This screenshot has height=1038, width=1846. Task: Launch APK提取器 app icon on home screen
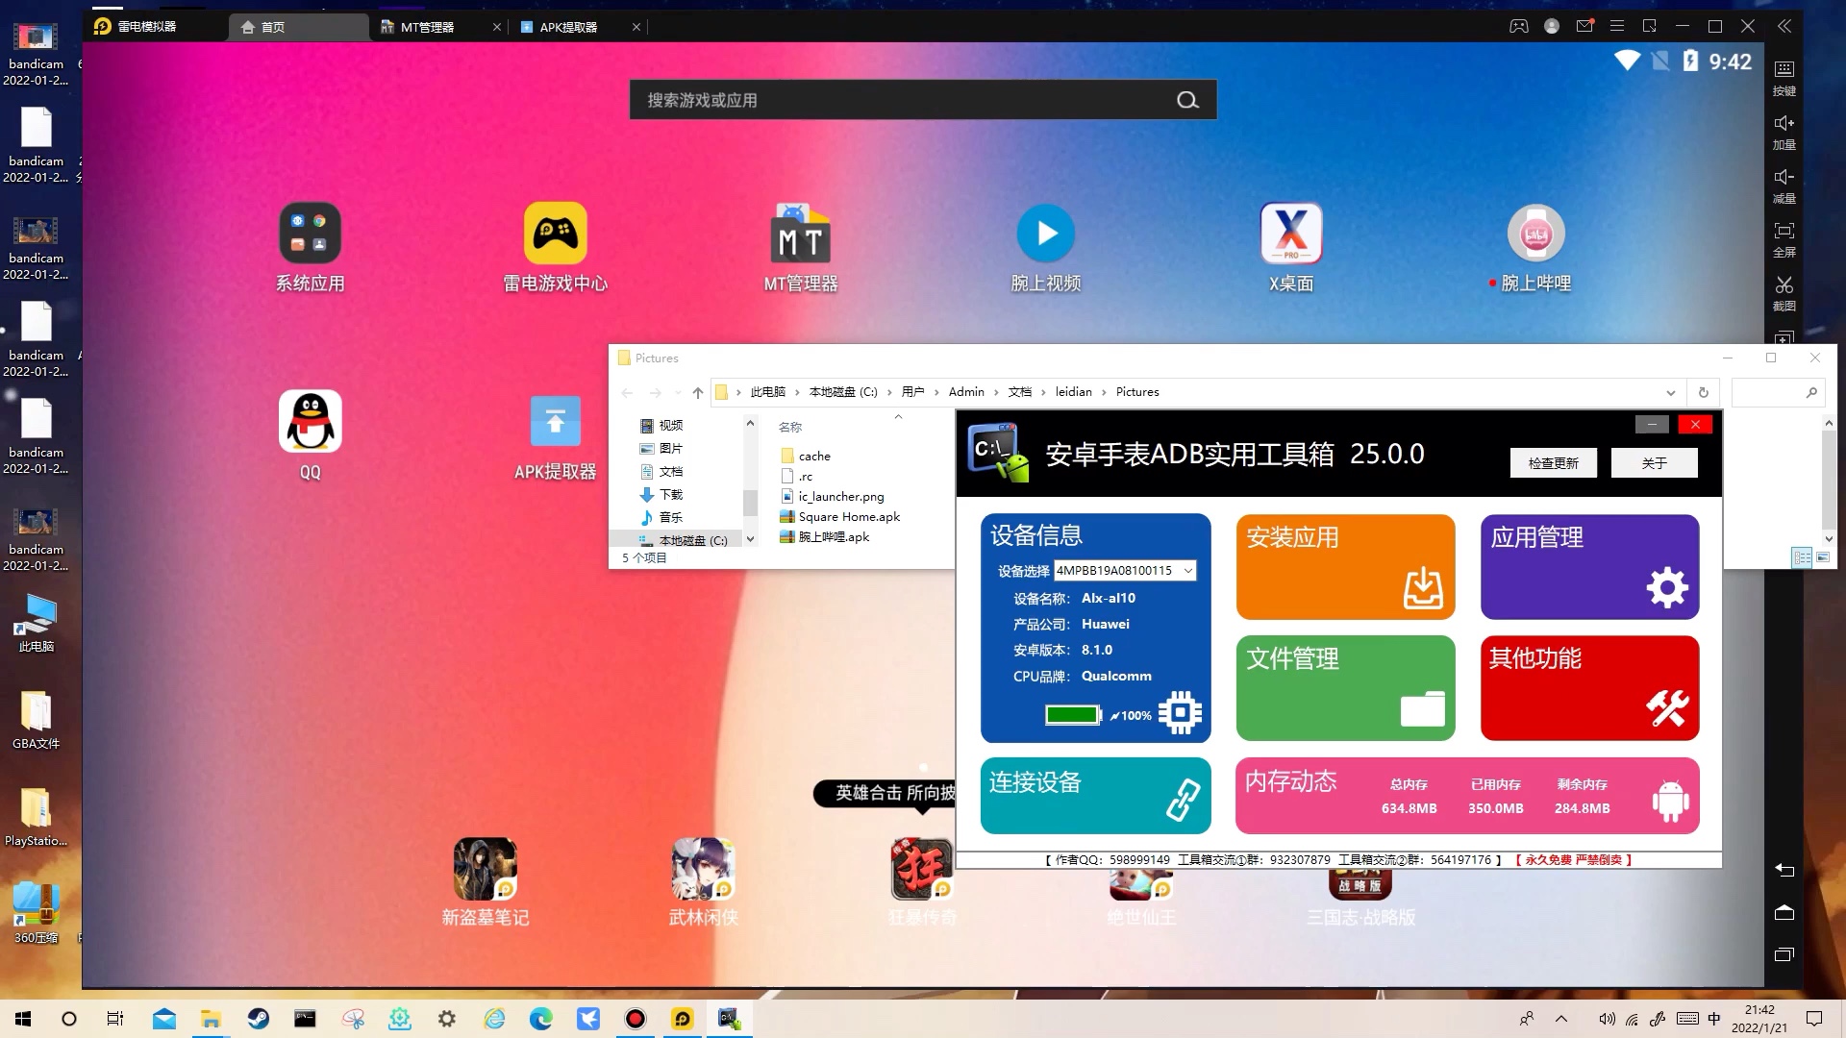coord(555,421)
